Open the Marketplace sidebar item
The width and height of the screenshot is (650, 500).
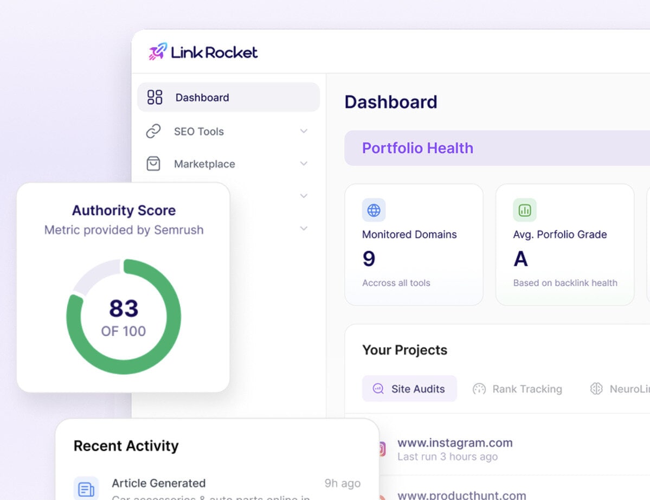(x=228, y=164)
